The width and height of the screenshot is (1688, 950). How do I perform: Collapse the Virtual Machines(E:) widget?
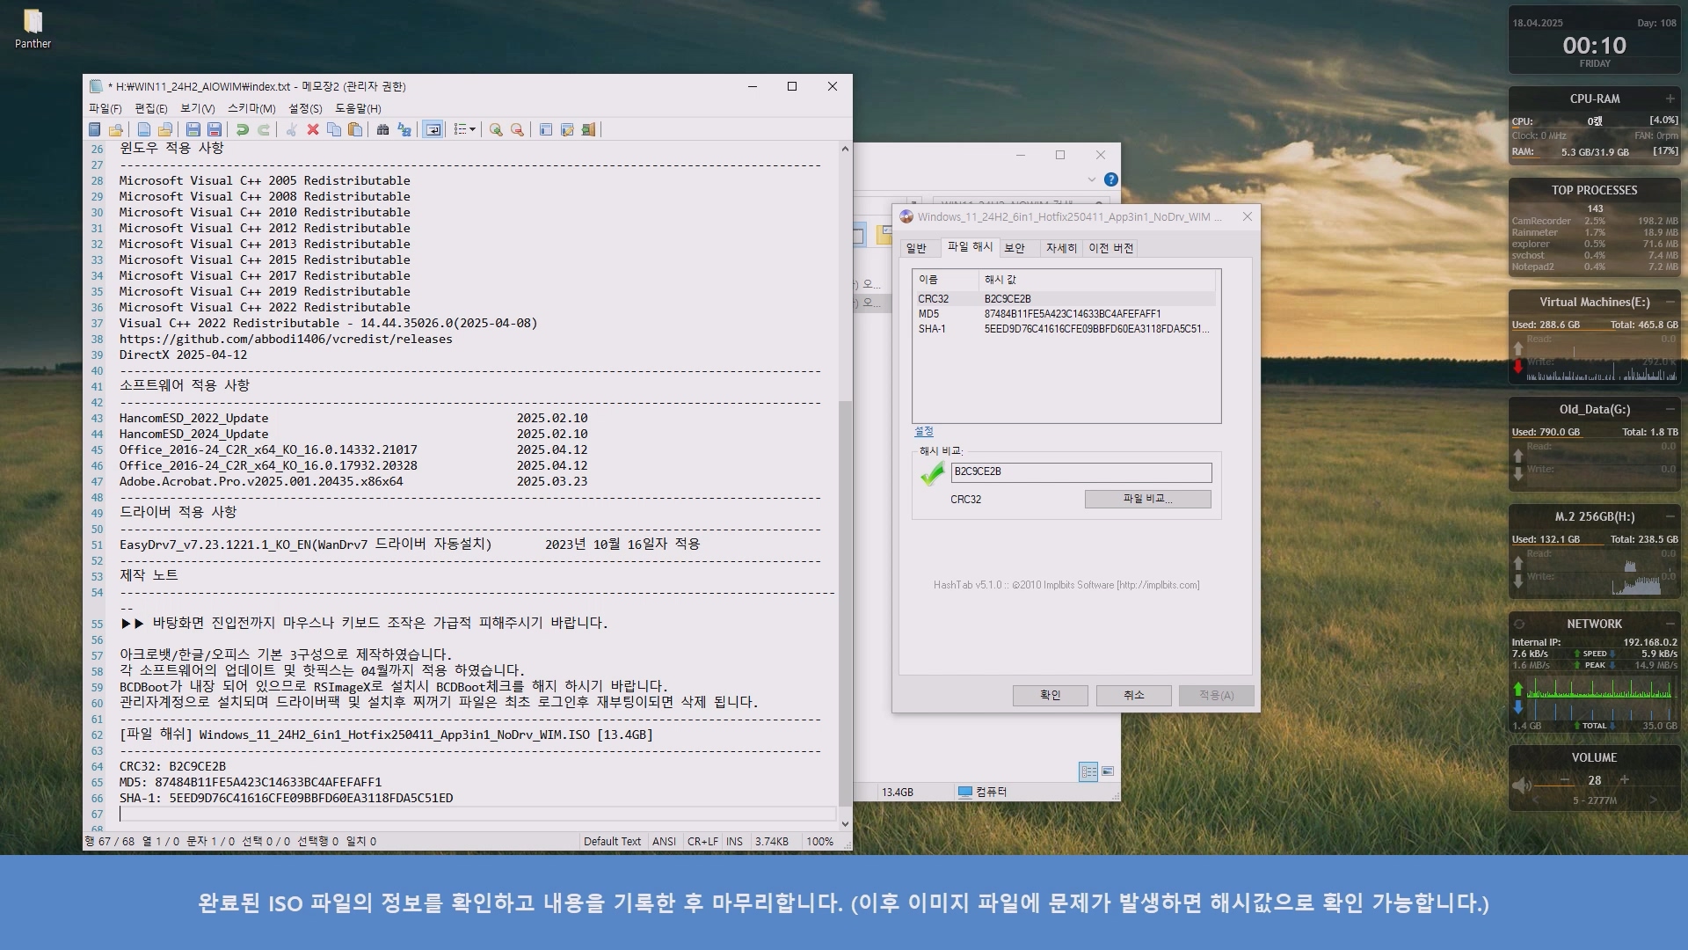1670,302
